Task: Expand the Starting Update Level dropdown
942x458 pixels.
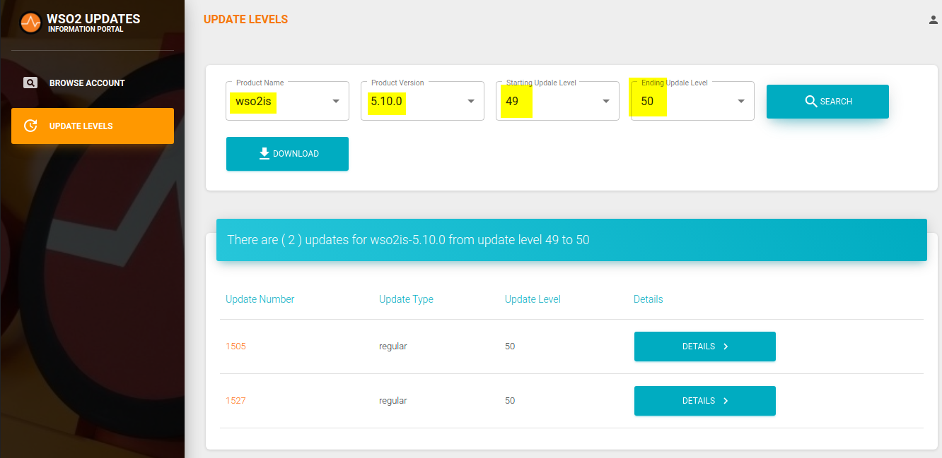Action: tap(606, 102)
